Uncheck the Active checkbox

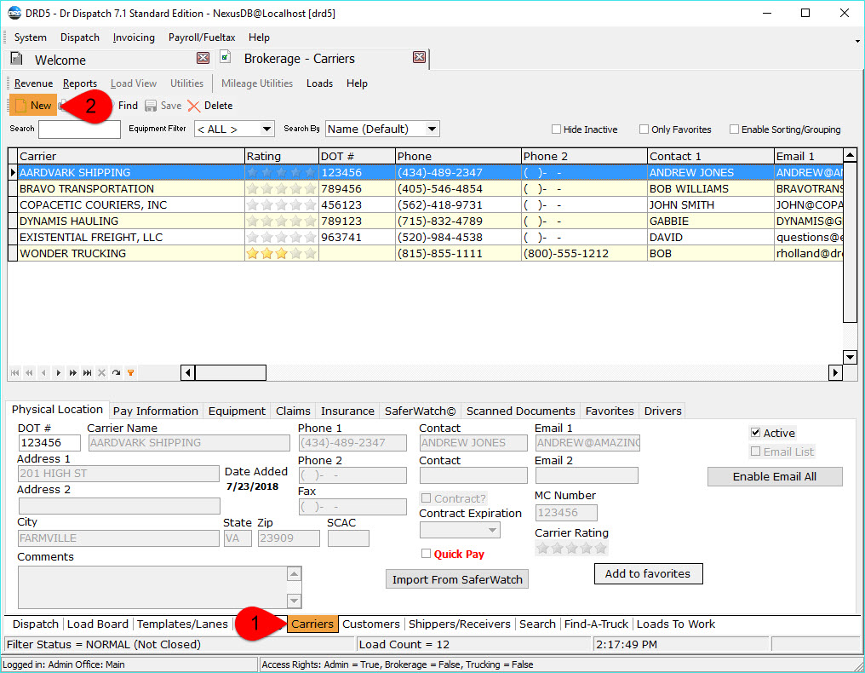click(756, 432)
